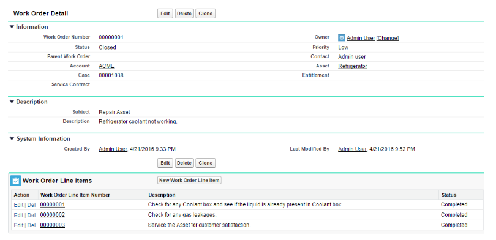Open line item 00000001 link
Viewport: 496px width, 240px height.
tap(53, 204)
